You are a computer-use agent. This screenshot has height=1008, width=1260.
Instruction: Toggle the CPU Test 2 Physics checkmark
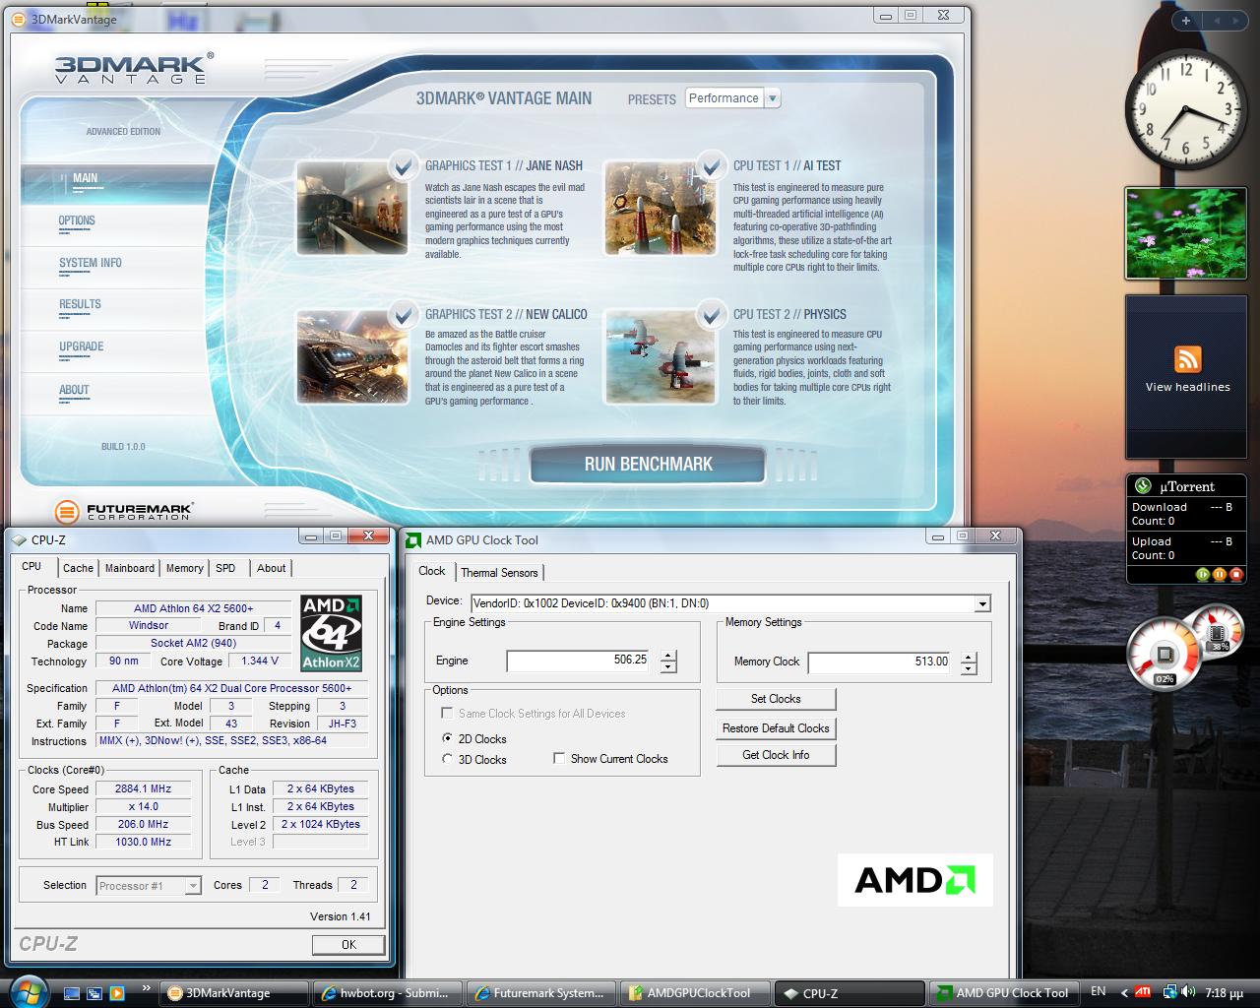pos(710,315)
